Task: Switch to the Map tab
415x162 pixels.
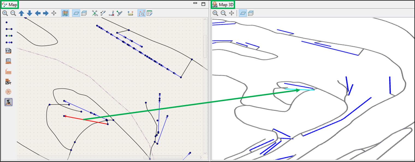Action: point(10,5)
